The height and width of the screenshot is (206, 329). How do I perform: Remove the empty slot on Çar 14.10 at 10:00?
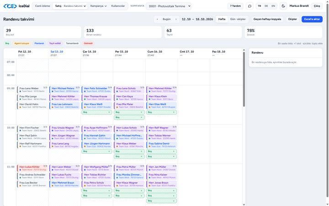point(109,152)
